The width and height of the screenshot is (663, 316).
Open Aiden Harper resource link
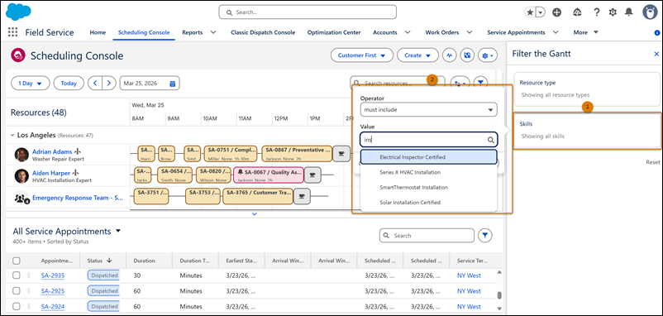click(51, 173)
